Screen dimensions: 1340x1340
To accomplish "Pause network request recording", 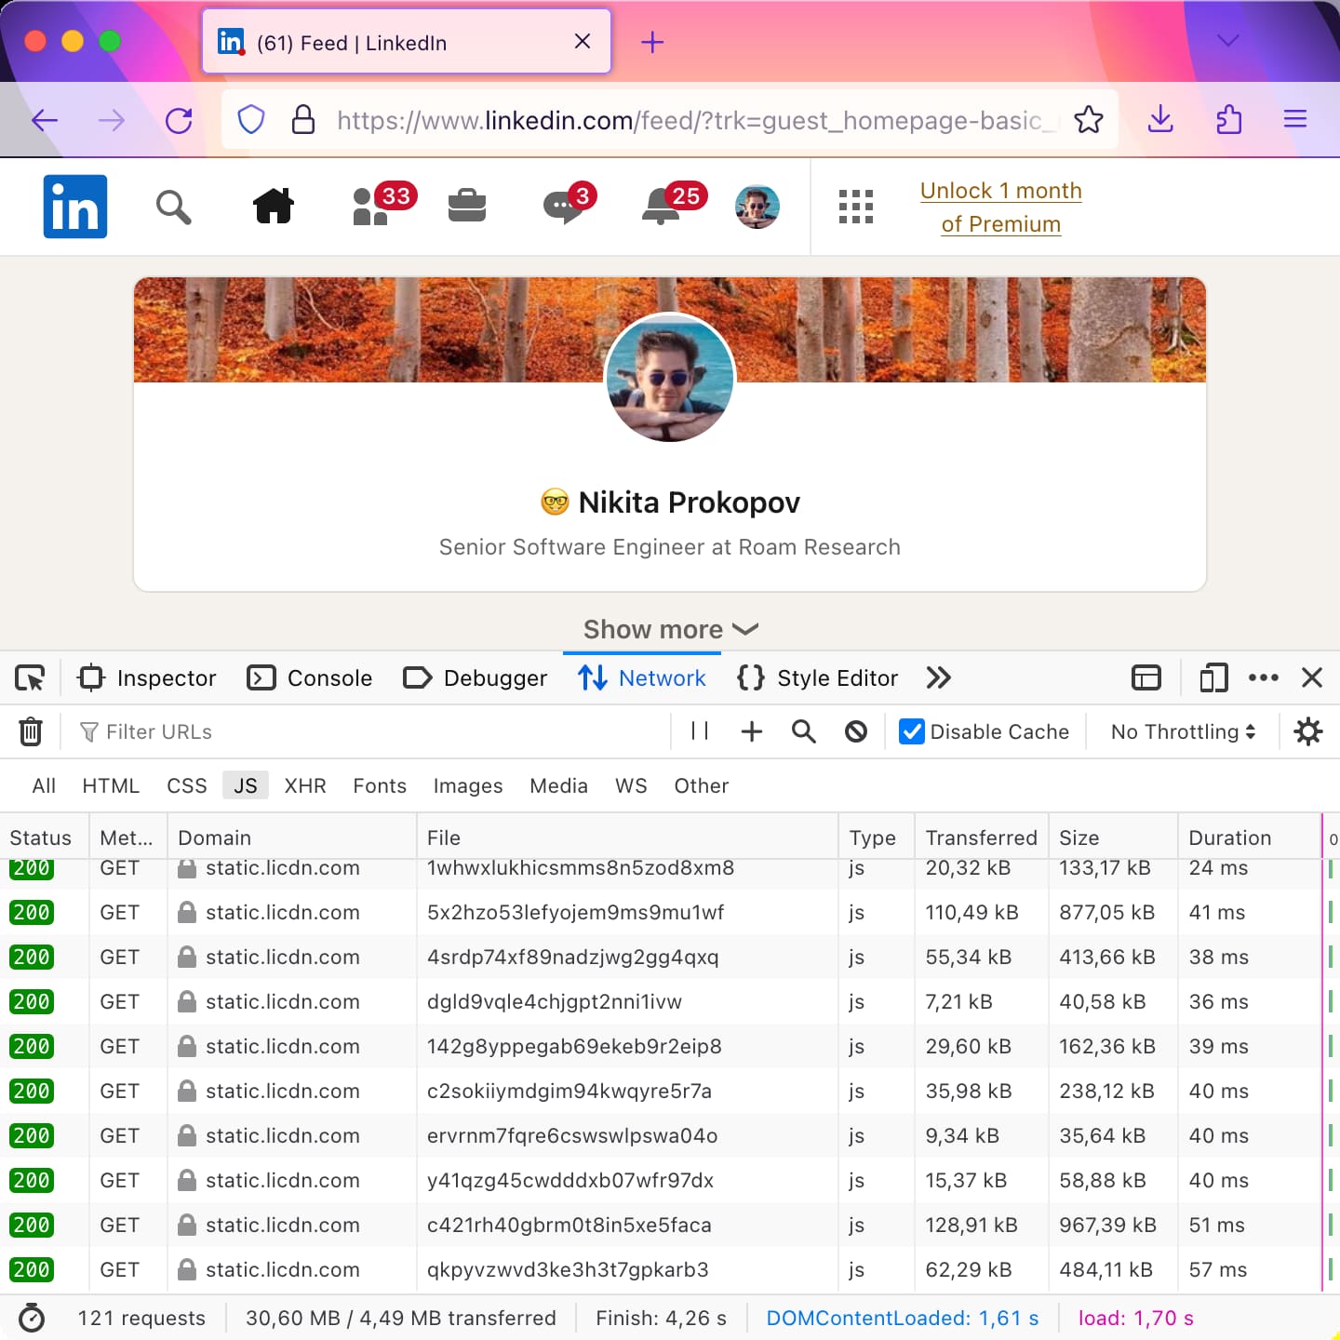I will pos(699,731).
